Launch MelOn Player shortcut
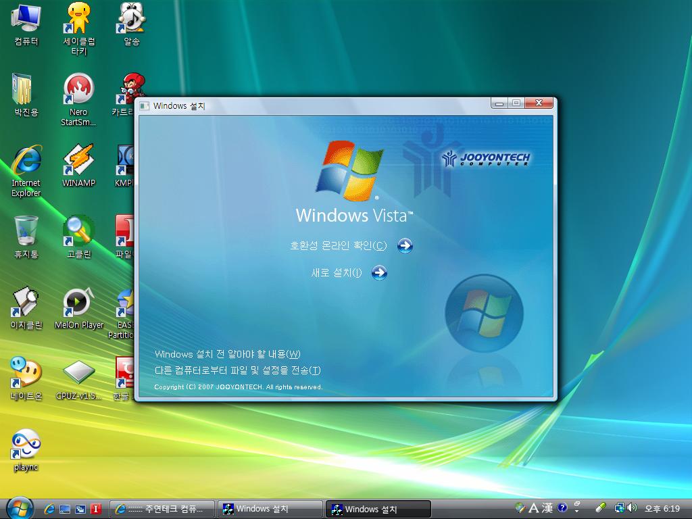Viewport: 692px width, 519px height. 78,308
